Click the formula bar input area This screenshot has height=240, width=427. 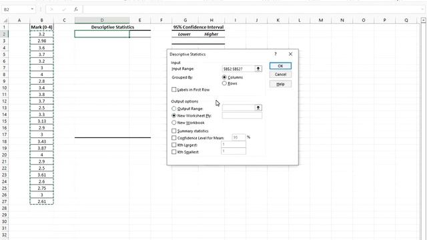pos(254,9)
